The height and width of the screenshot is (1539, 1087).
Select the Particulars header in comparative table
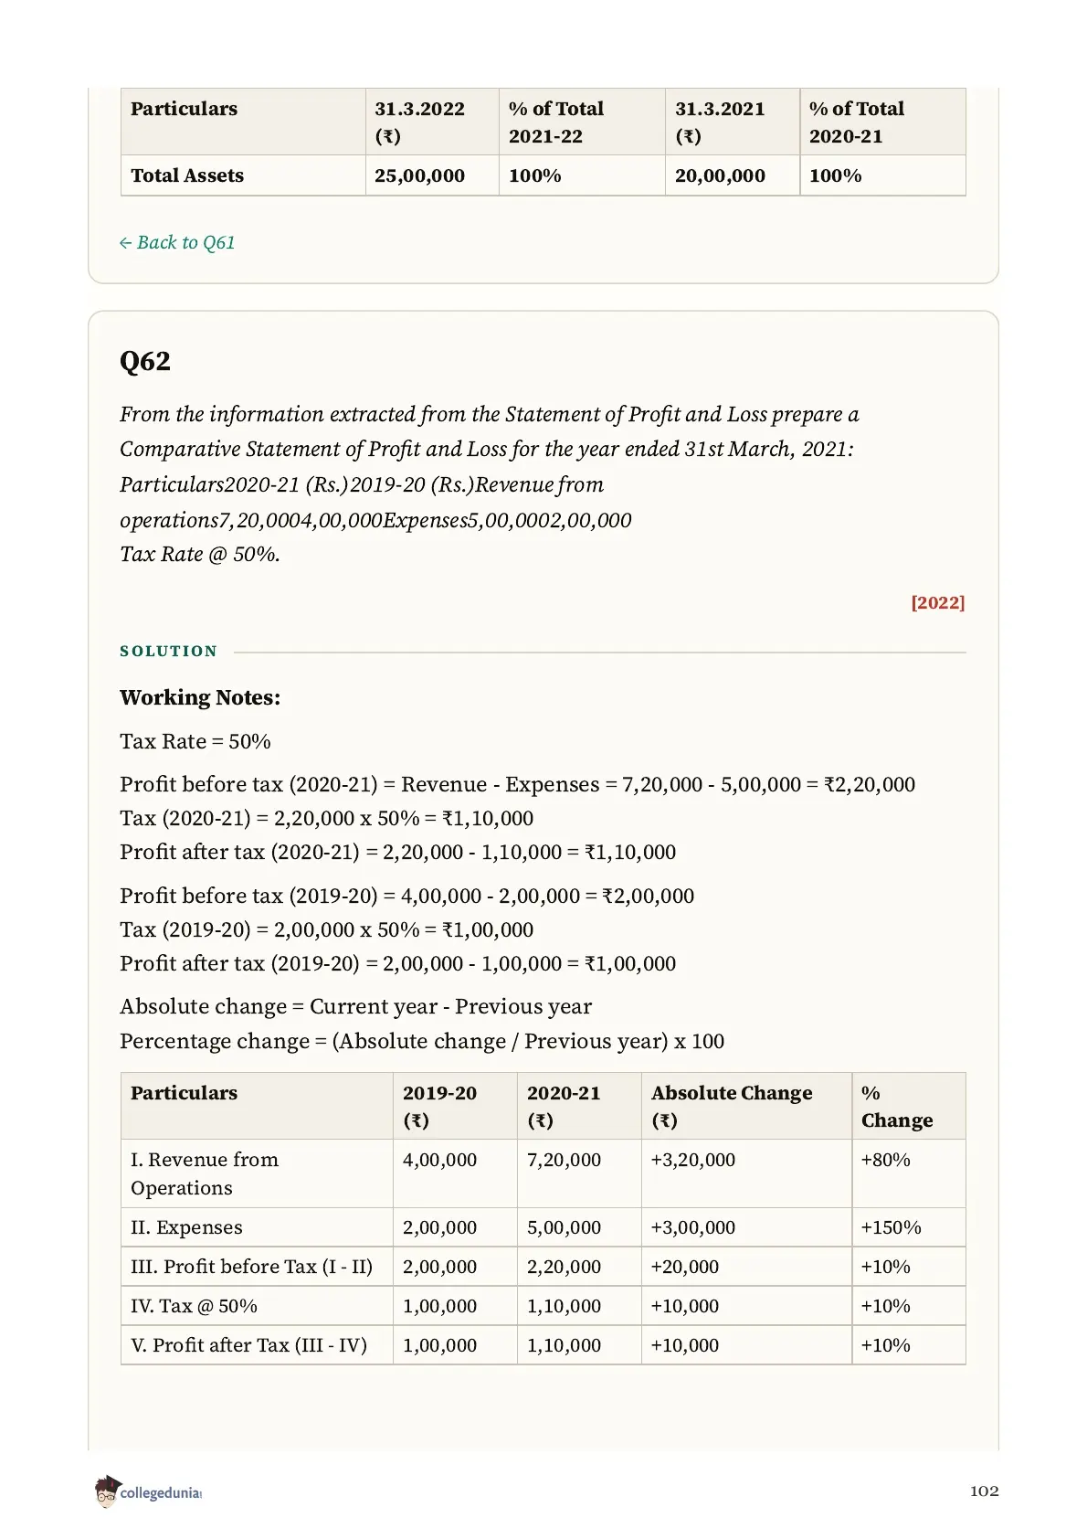click(184, 1093)
